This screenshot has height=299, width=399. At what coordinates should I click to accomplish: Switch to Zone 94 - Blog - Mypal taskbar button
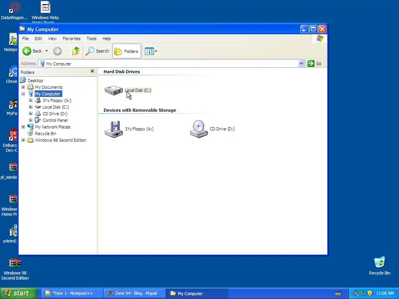coord(135,294)
